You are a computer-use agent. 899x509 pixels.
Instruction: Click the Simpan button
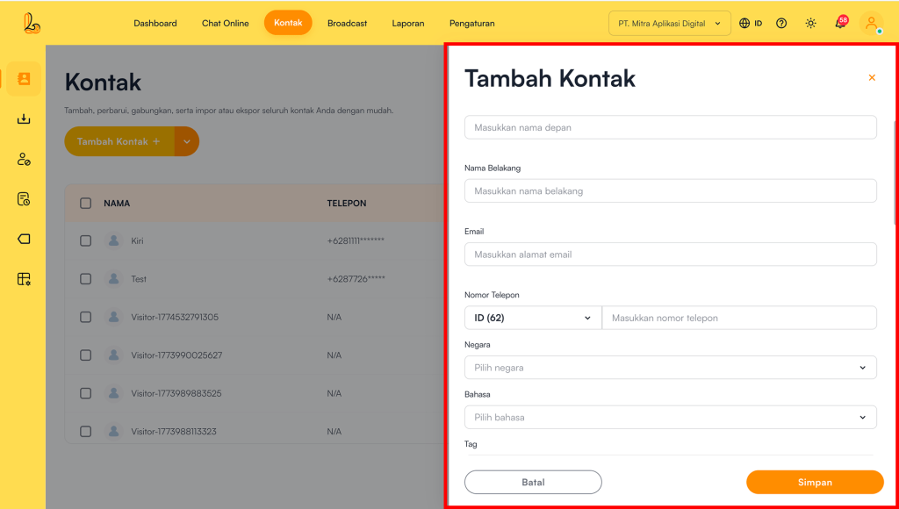click(x=815, y=482)
